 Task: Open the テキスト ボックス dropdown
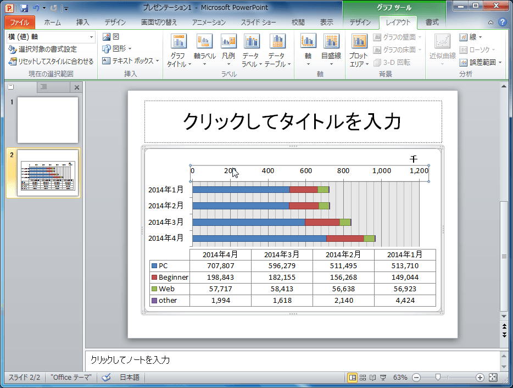130,61
